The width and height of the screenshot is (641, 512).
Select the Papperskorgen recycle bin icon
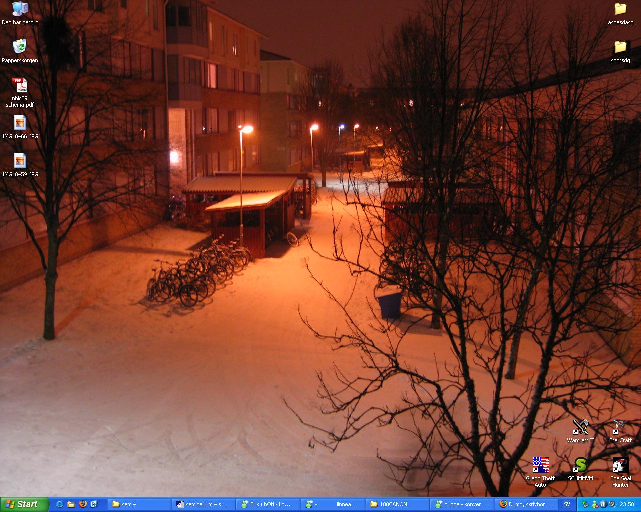(20, 47)
